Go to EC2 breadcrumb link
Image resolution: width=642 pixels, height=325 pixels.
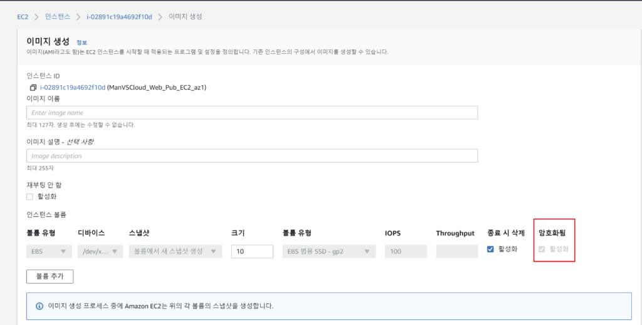click(x=23, y=16)
